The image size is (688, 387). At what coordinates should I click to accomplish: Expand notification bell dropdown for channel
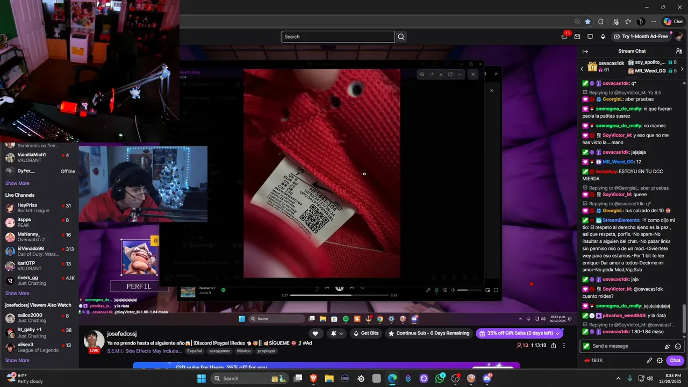click(338, 333)
